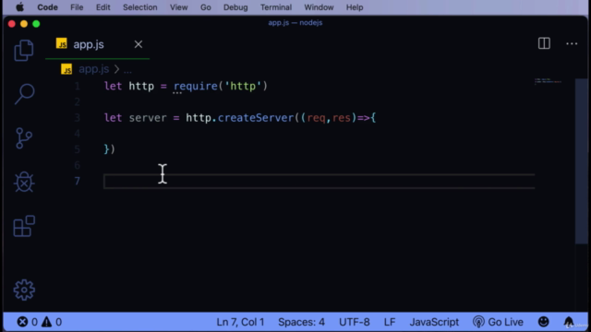Open the Edit menu
Viewport: 591px width, 332px height.
(x=103, y=7)
